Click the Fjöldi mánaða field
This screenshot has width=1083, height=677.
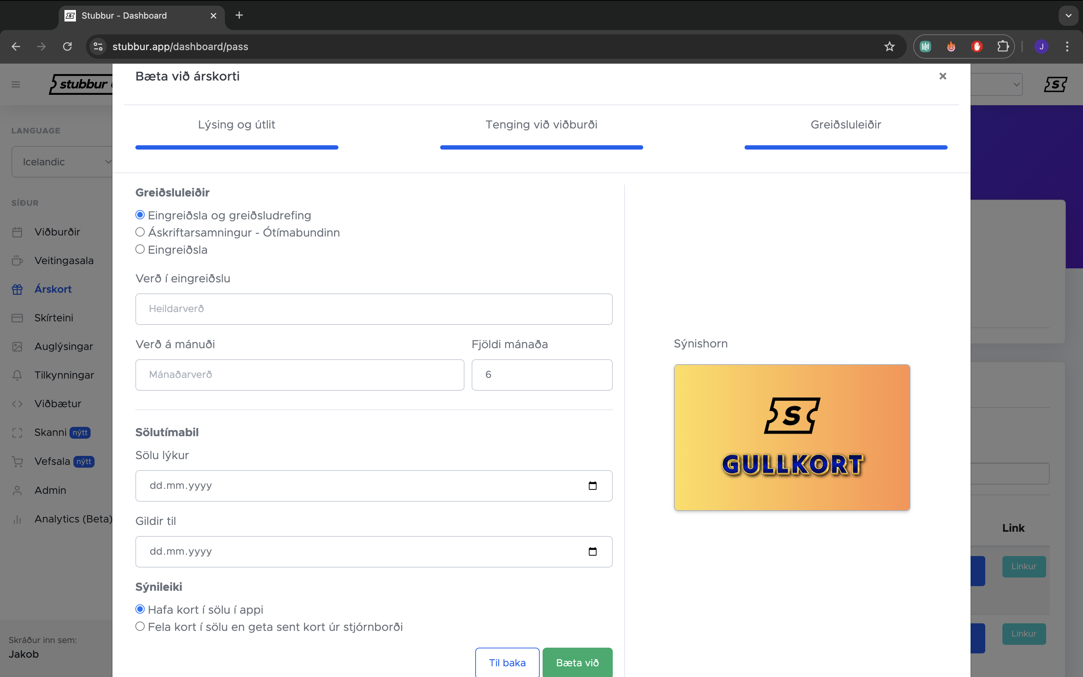542,375
